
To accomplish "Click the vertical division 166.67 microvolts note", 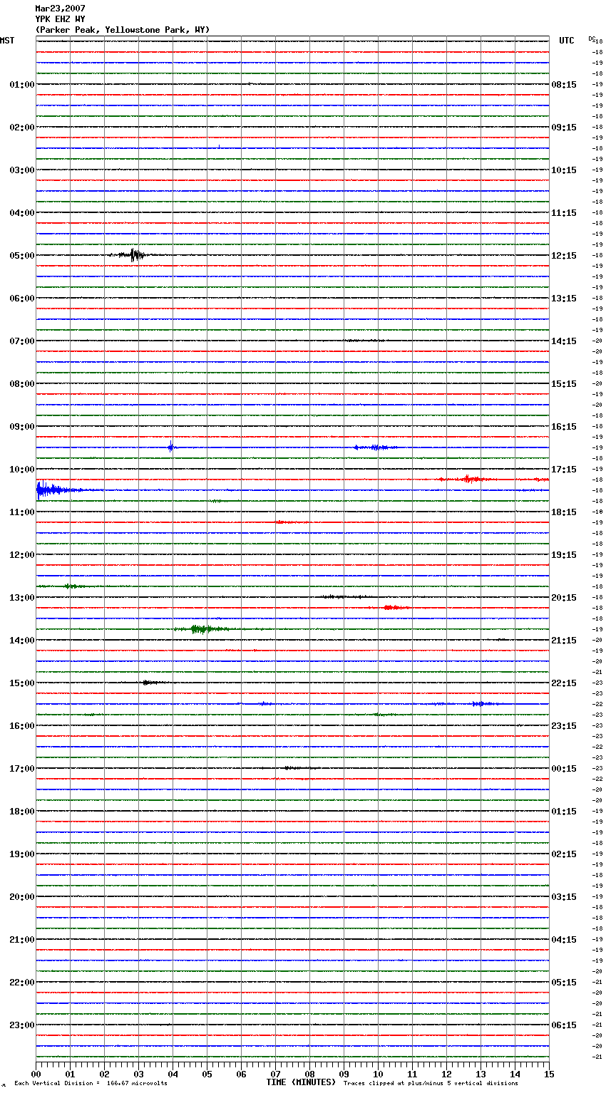I will 91,1083.
